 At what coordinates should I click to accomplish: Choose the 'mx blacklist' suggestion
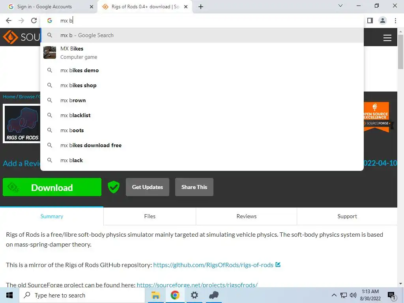click(x=202, y=115)
